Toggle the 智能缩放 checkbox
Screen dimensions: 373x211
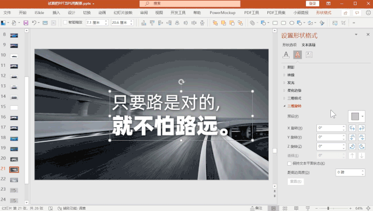click(65, 23)
